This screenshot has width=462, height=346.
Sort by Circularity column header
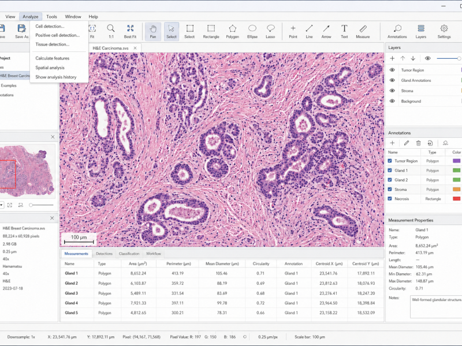[x=261, y=264]
